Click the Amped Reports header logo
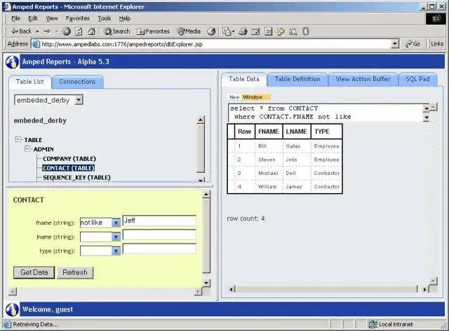This screenshot has width=449, height=331. pyautogui.click(x=12, y=62)
